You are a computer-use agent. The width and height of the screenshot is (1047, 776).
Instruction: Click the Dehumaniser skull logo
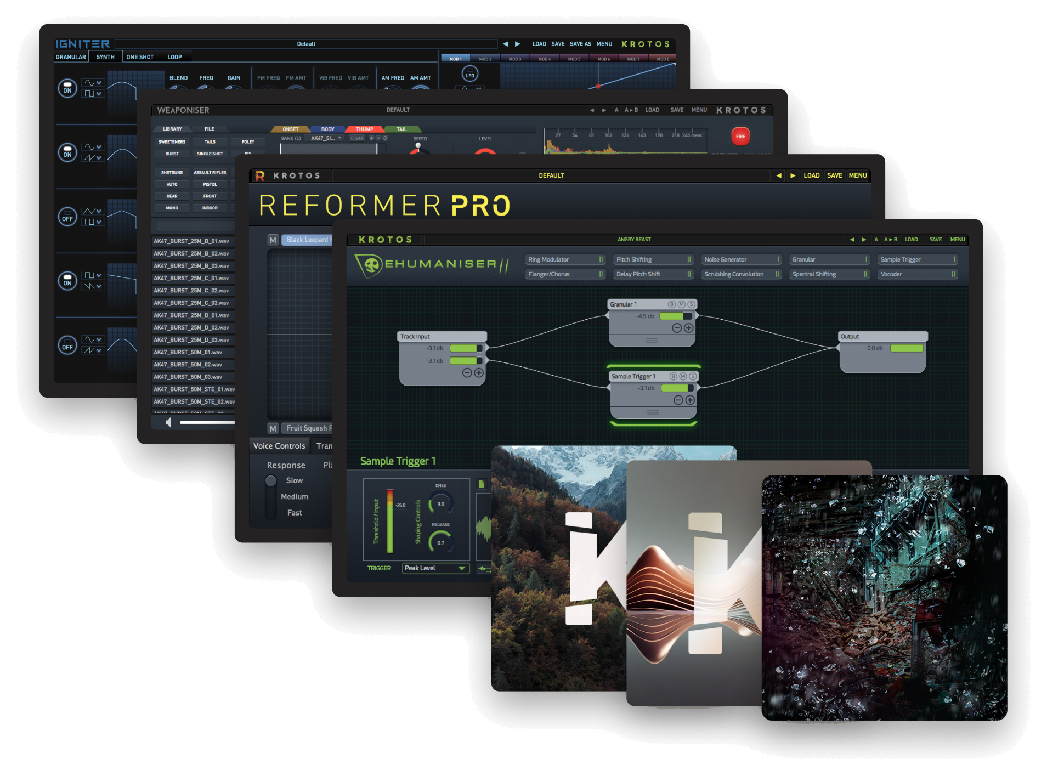(x=372, y=265)
